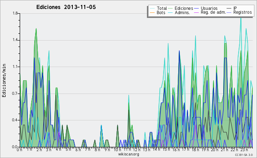Click the Registros legend label

pos(242,12)
